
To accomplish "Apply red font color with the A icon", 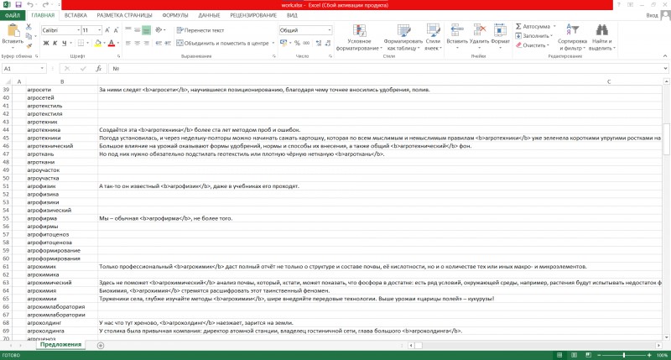I will [x=112, y=43].
